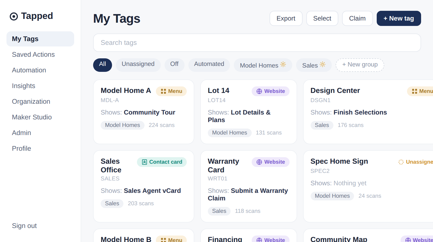
Task: Click Sales label on Design Center card
Action: click(322, 125)
